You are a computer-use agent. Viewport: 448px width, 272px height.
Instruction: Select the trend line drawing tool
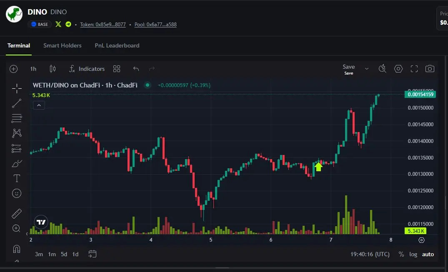point(17,103)
